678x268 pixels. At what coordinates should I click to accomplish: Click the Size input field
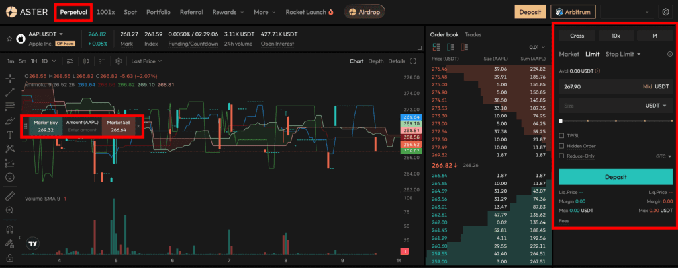click(596, 105)
